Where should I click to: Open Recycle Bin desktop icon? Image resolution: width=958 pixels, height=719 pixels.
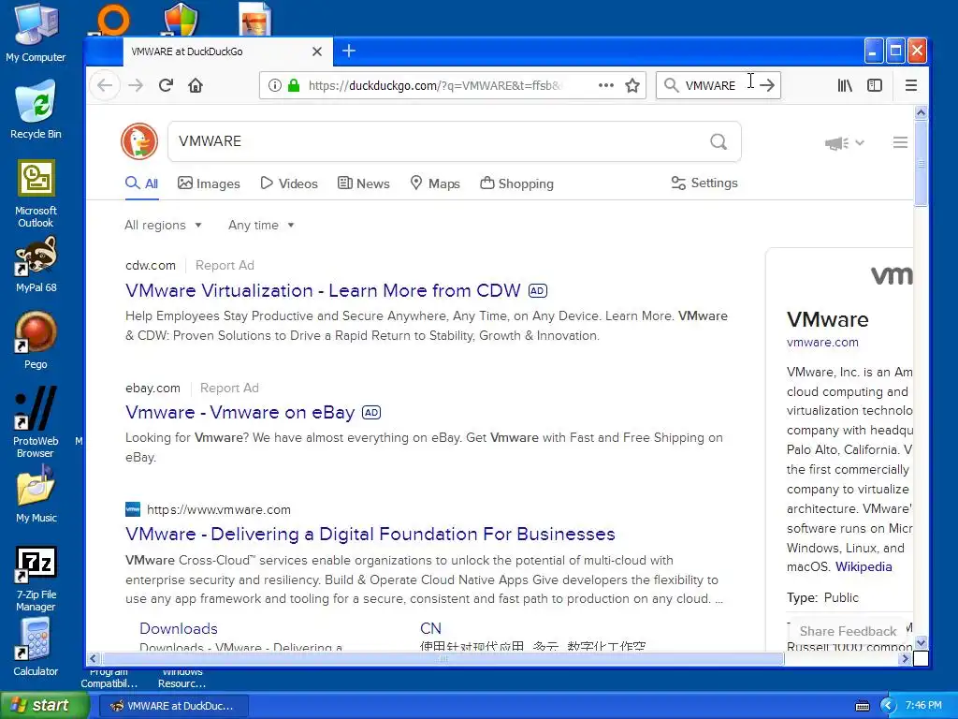[x=36, y=110]
